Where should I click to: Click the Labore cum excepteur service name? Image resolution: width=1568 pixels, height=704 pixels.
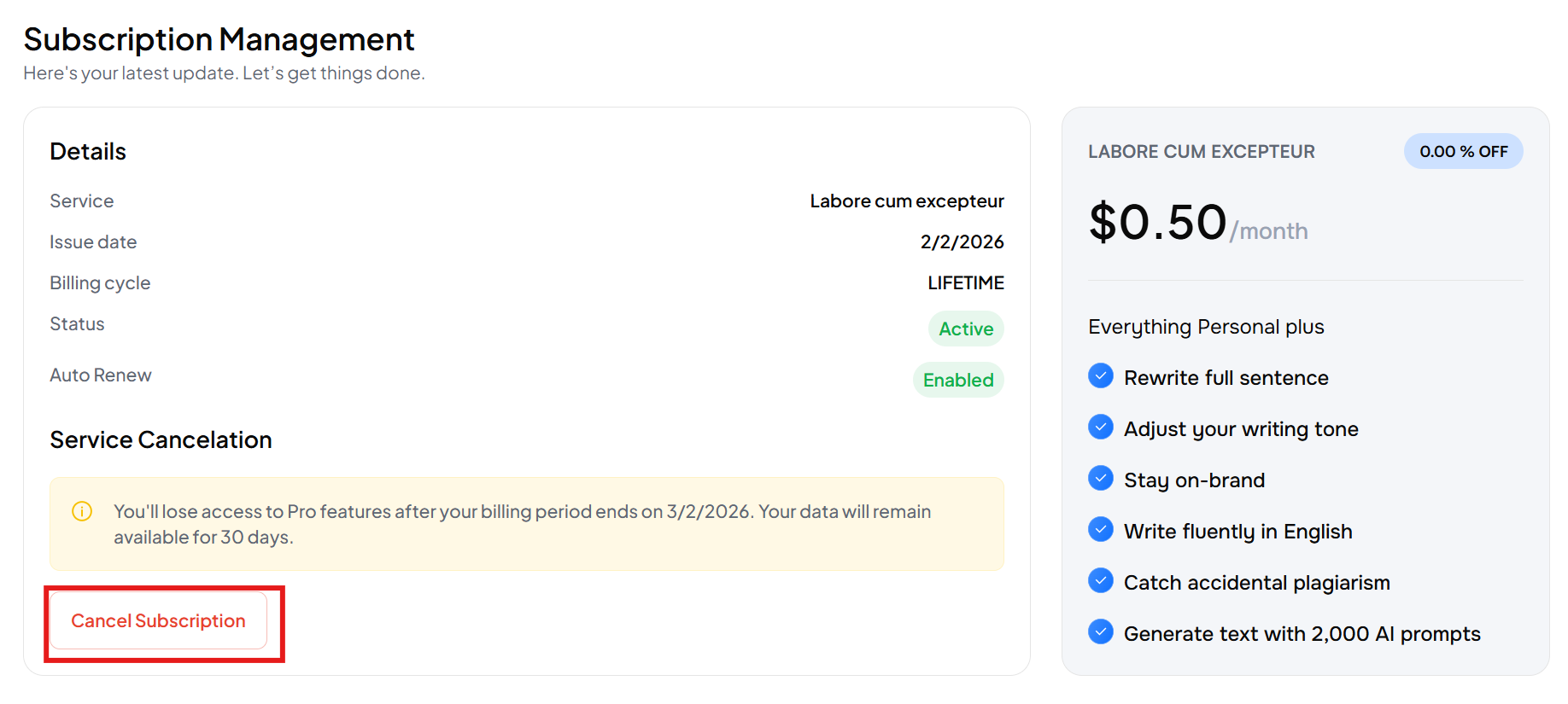(907, 201)
